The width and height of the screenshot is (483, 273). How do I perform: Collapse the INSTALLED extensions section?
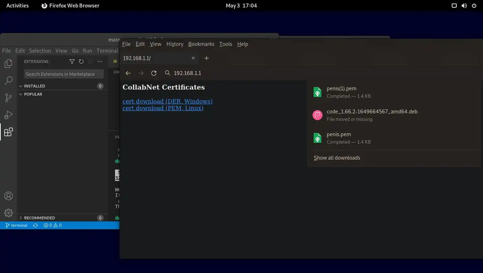tap(62, 86)
